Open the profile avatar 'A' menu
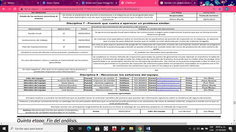Image resolution: width=236 pixels, height=132 pixels. (227, 9)
